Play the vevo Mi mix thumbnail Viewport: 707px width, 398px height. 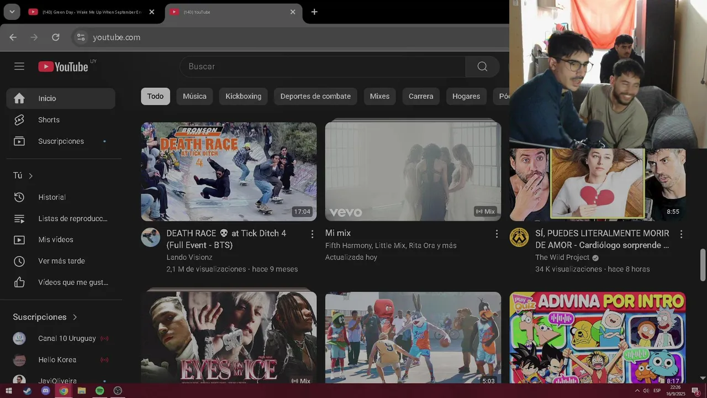click(x=413, y=171)
